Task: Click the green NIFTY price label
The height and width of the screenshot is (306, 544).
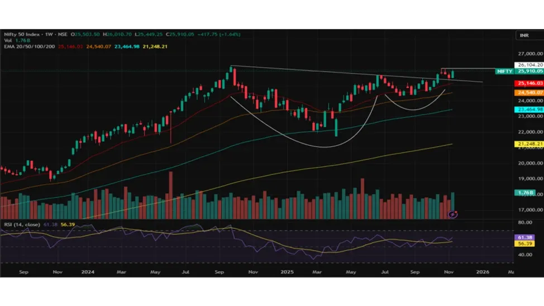Action: click(504, 71)
